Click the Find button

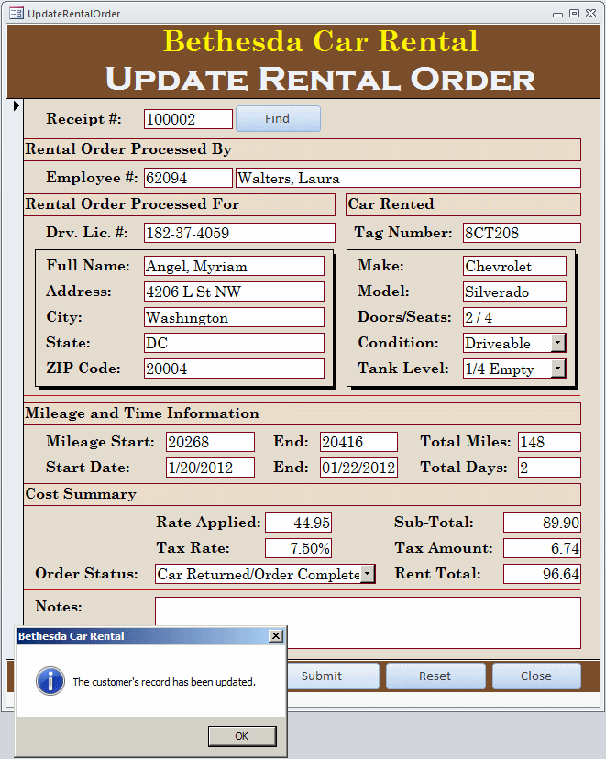[278, 118]
